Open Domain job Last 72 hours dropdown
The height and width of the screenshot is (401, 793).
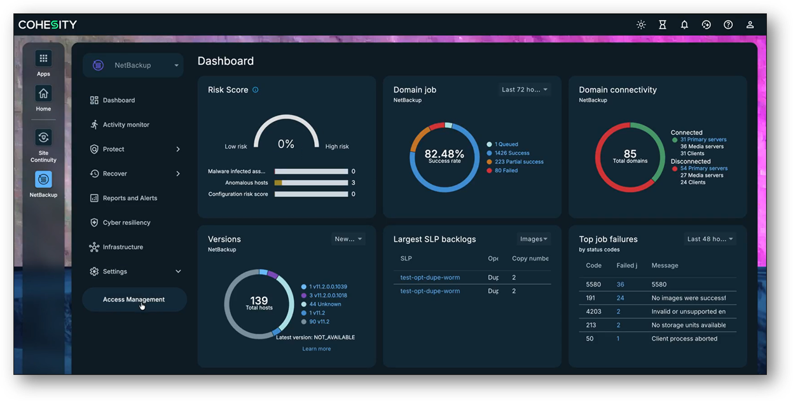pyautogui.click(x=525, y=90)
